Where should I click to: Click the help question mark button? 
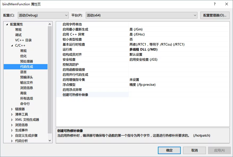coord(214,4)
